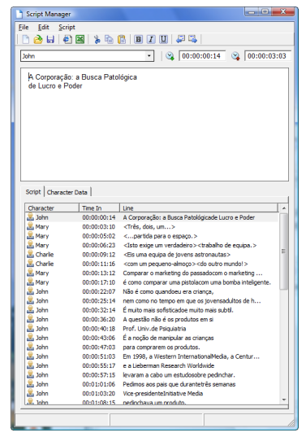306x437 pixels.
Task: Paste from clipboard icon
Action: click(122, 39)
